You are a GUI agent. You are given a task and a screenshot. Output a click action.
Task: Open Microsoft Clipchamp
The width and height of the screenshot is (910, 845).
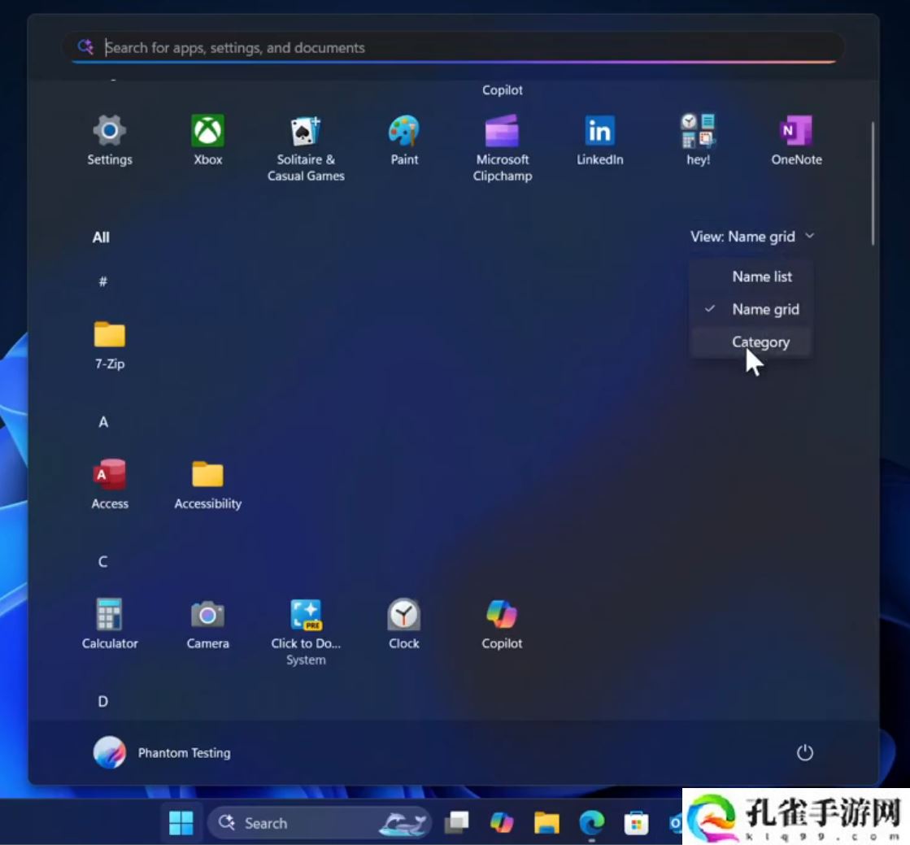coord(502,149)
